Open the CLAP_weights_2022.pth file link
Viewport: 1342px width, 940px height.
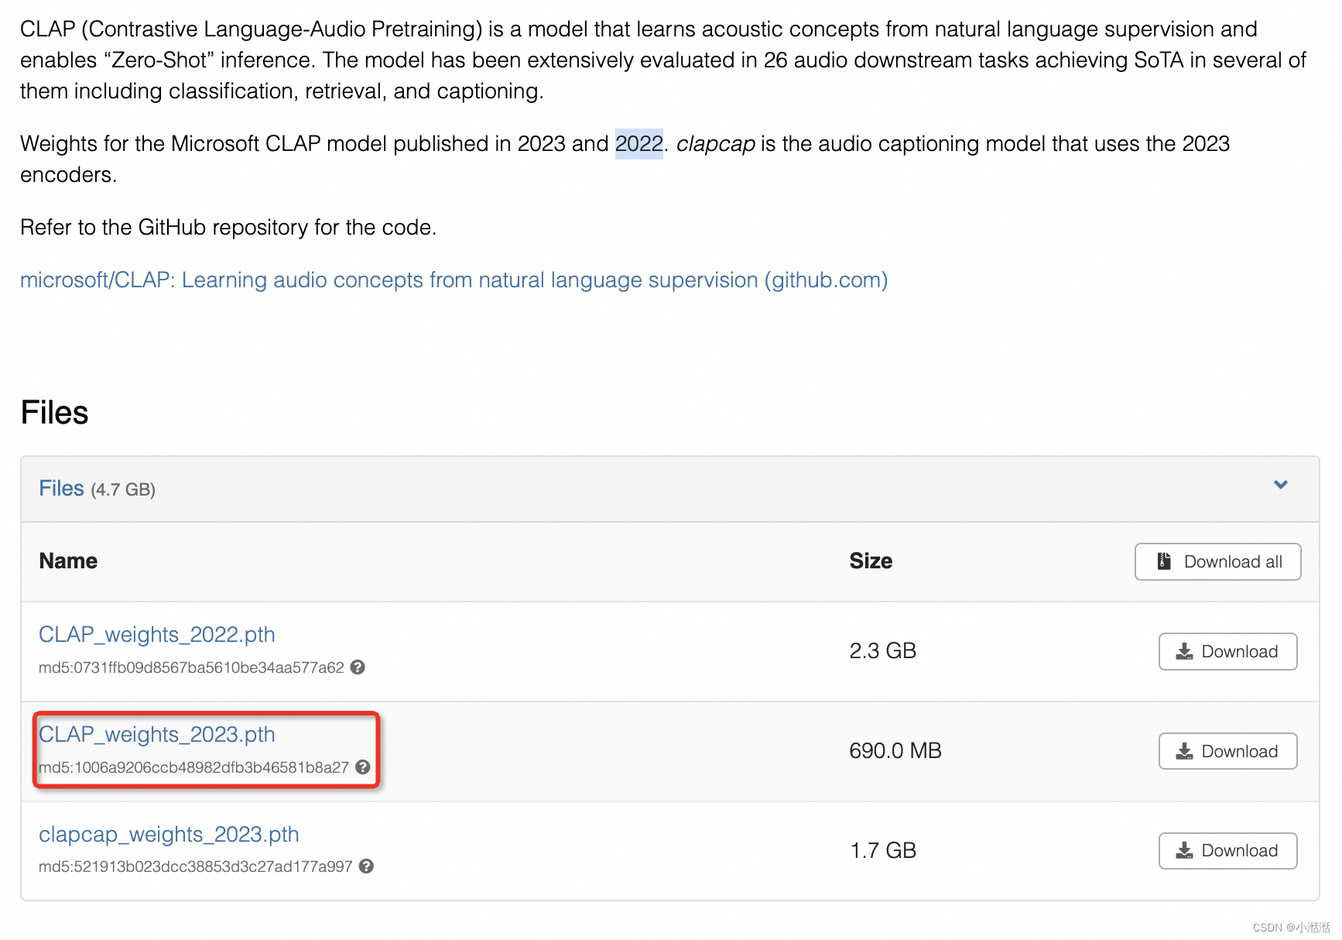point(157,634)
